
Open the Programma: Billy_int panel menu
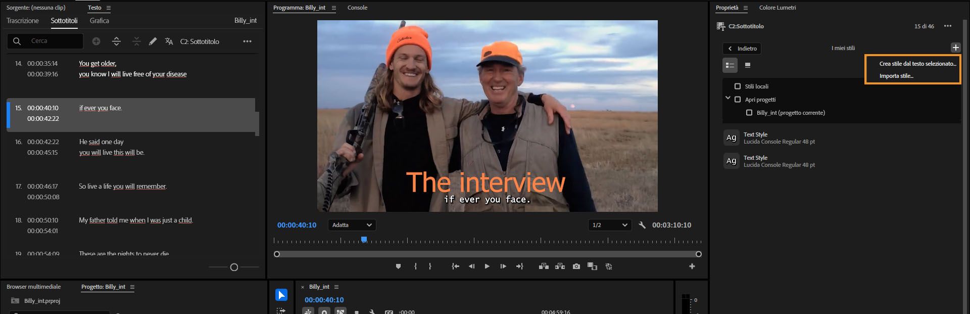tap(333, 8)
